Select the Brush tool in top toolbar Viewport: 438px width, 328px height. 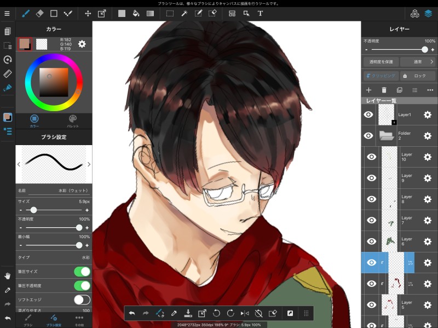coord(26,13)
